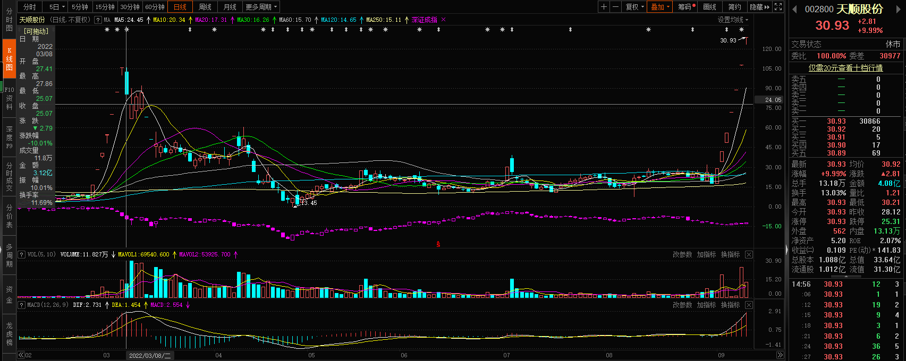Click the zoom in plus icon
Viewport: 906px width, 361px height.
point(604,7)
